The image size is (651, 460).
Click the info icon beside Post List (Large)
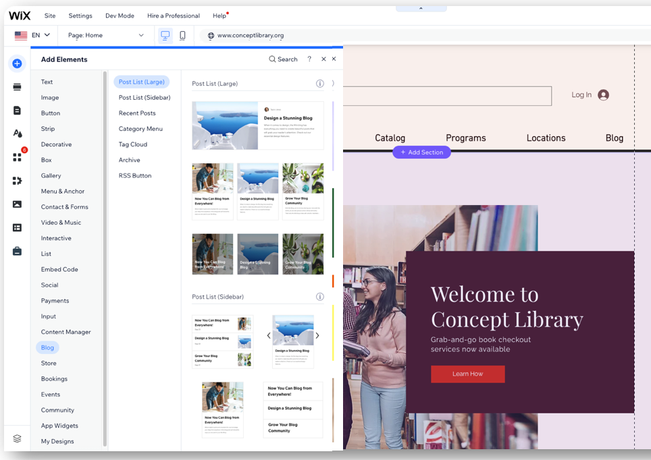pos(319,84)
